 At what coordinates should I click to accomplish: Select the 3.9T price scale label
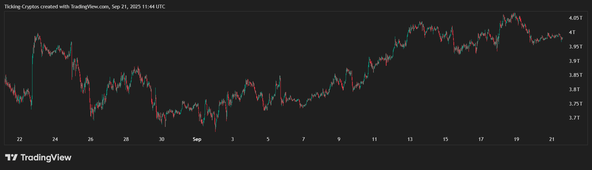574,61
